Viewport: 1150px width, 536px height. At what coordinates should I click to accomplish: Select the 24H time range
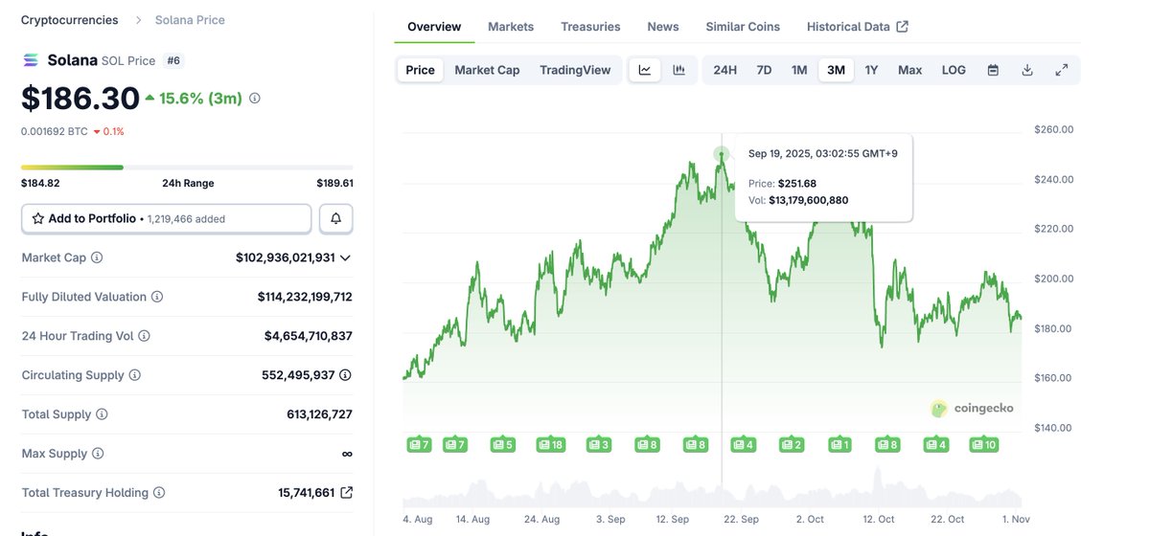coord(724,70)
